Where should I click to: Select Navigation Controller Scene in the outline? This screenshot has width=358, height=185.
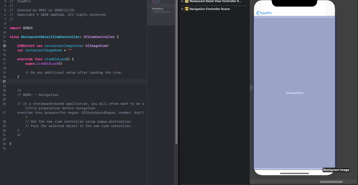coord(209,9)
